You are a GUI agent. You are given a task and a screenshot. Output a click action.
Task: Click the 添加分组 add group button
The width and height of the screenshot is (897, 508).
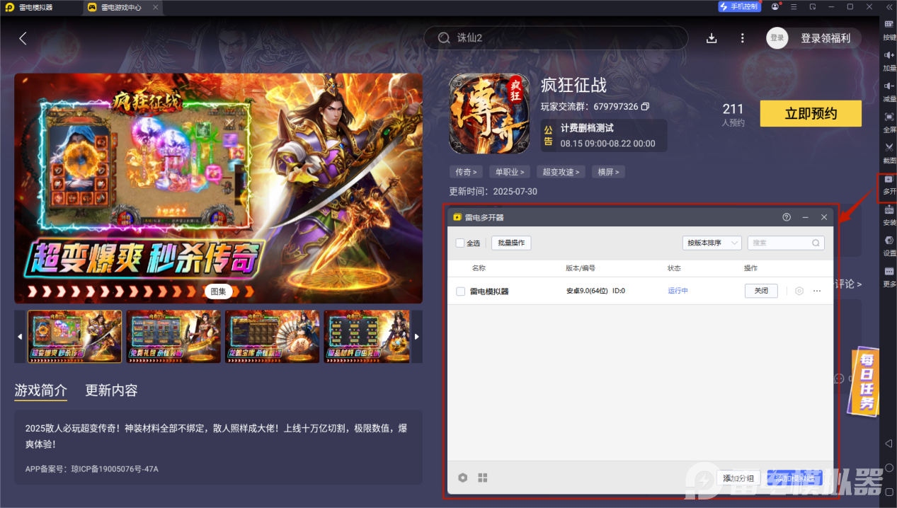tap(738, 478)
